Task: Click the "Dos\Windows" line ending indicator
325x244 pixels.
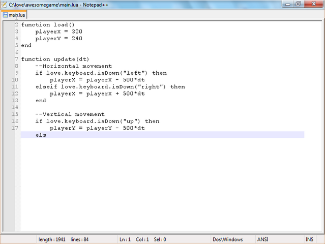Action: coord(227,239)
